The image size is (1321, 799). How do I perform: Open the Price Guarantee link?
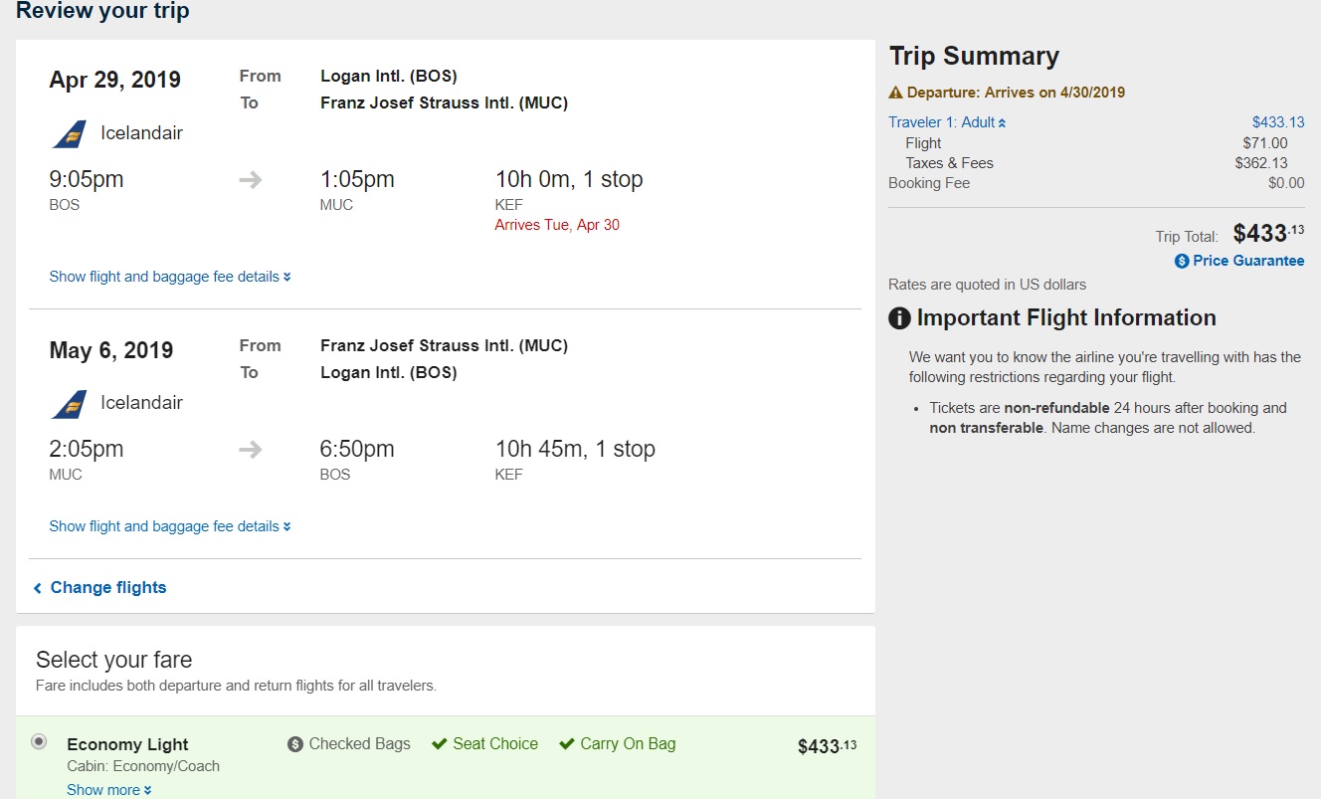tap(1248, 261)
